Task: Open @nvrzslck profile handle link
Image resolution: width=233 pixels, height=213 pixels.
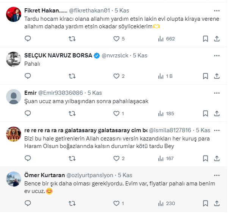Action: pyautogui.click(x=116, y=56)
